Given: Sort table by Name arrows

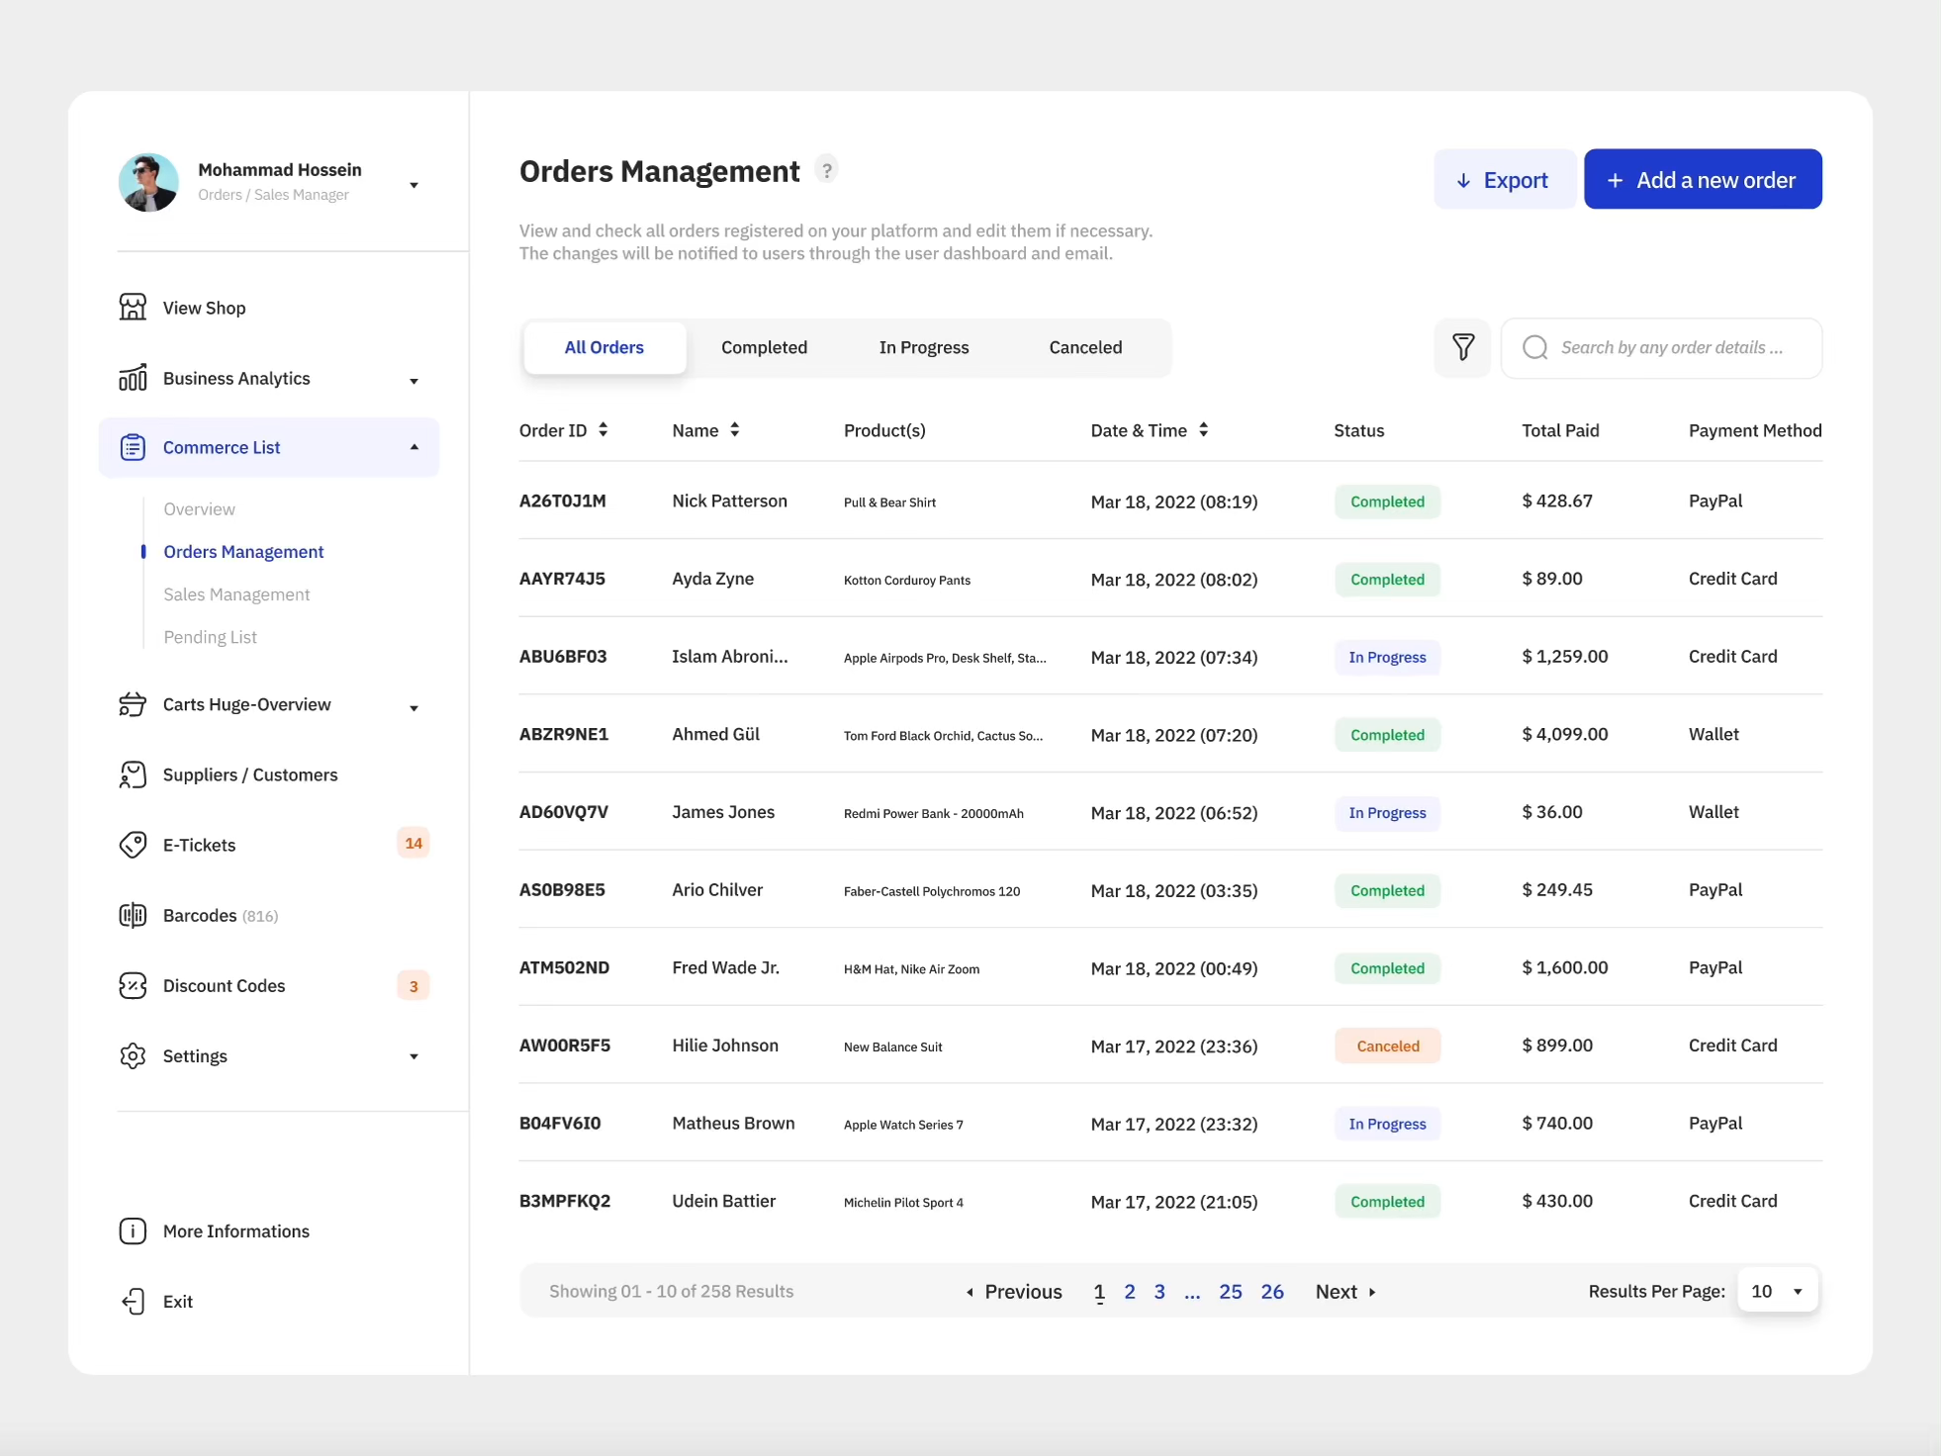Looking at the screenshot, I should click(x=735, y=430).
